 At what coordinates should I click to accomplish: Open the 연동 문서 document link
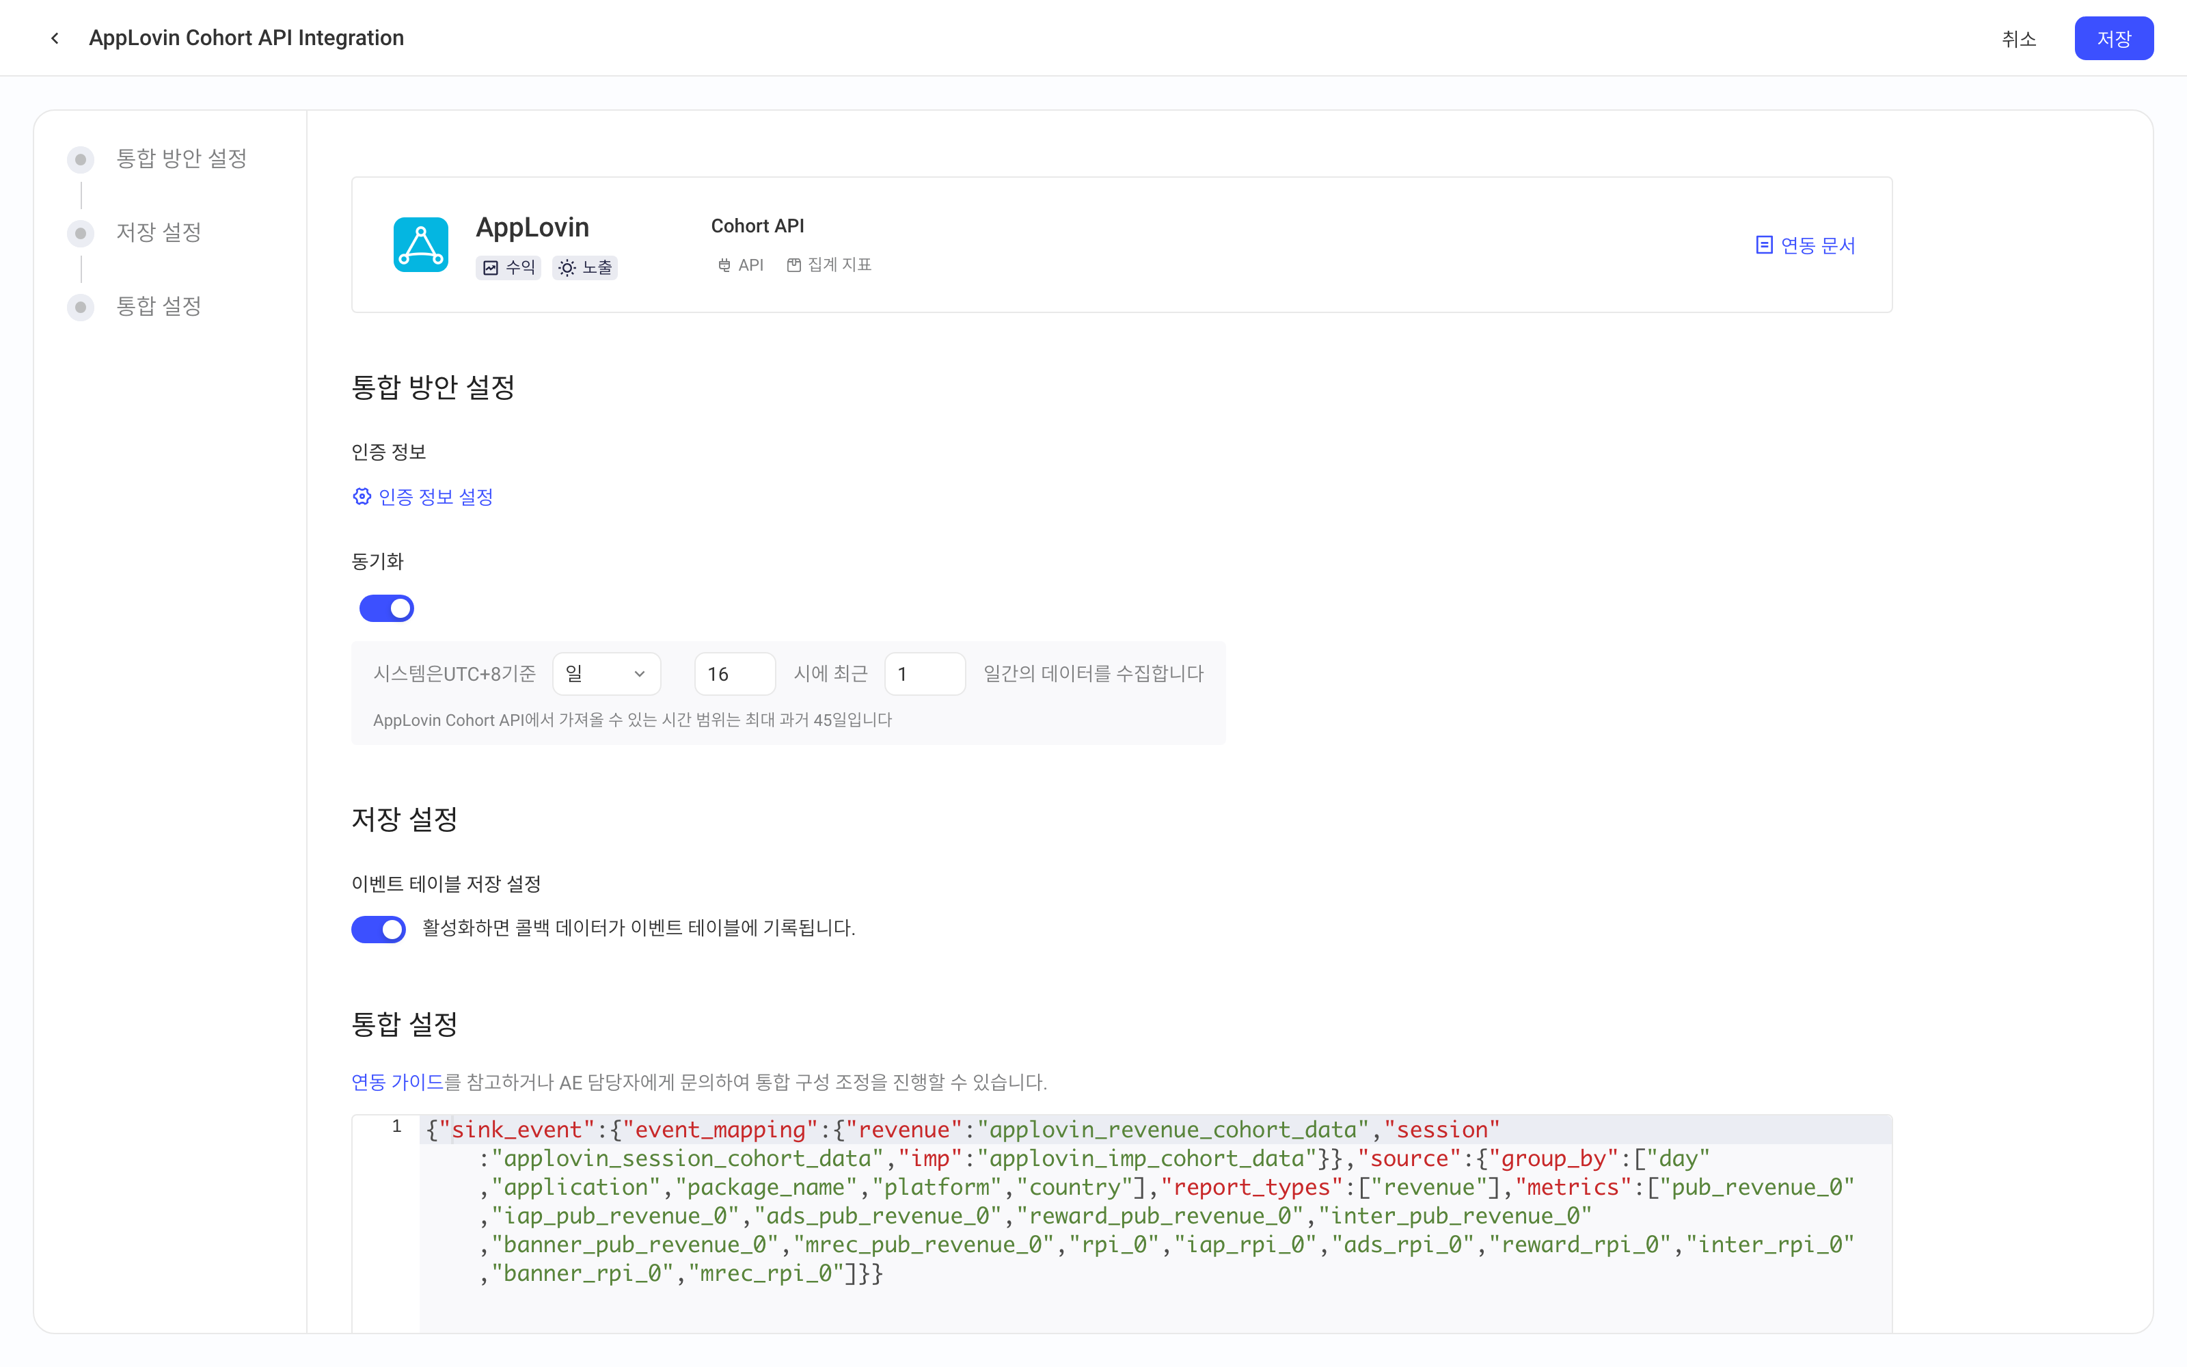[x=1805, y=245]
